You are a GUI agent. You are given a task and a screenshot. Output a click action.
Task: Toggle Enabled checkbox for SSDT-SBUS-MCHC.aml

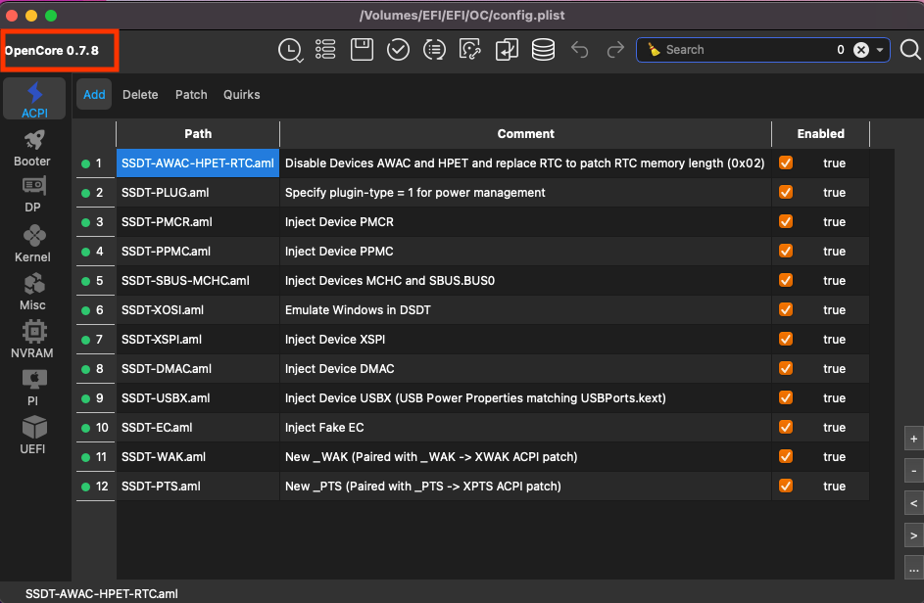786,280
